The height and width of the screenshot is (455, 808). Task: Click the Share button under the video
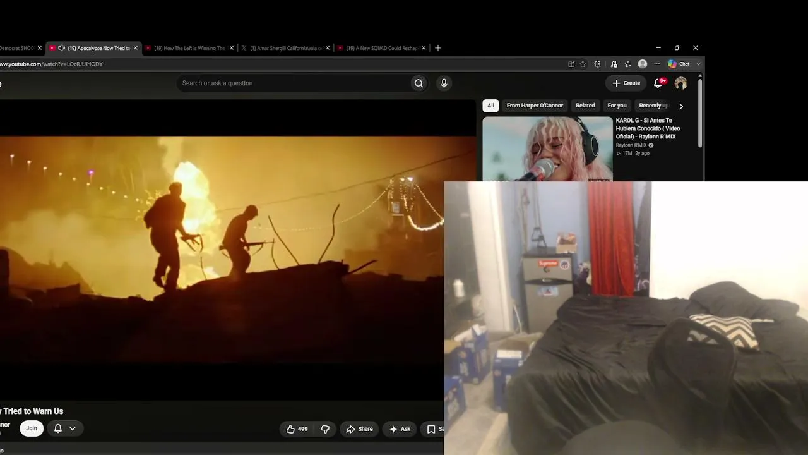click(359, 429)
